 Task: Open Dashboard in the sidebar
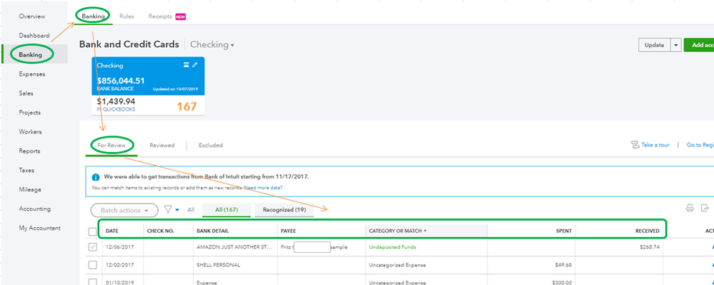click(x=34, y=36)
